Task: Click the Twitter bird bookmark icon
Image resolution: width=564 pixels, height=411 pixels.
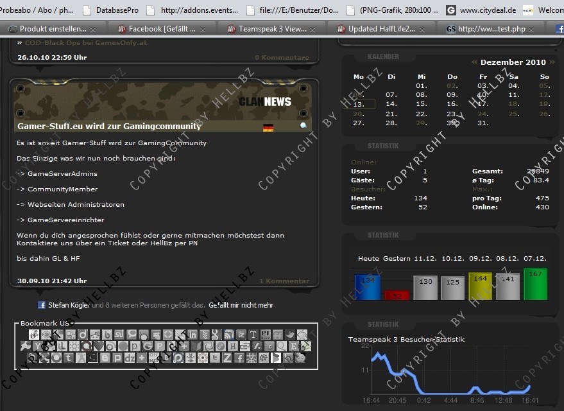Action: (x=290, y=335)
